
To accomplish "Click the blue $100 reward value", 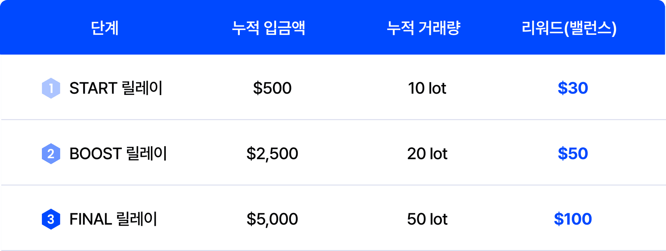I will pyautogui.click(x=573, y=219).
